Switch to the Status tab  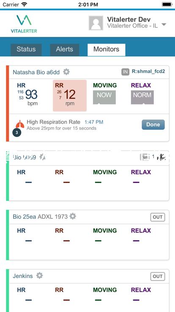click(x=26, y=49)
